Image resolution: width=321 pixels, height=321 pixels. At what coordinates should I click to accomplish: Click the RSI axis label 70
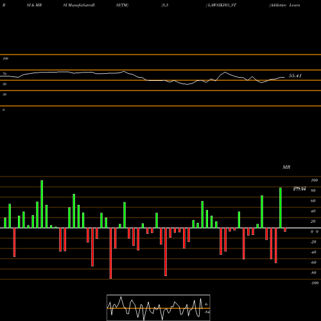(4, 74)
